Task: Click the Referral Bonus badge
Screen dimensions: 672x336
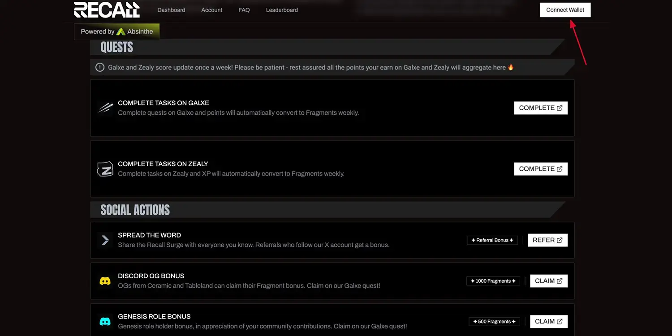Action: (492, 240)
